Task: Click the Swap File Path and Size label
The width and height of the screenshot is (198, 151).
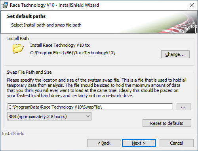Action: (29, 72)
